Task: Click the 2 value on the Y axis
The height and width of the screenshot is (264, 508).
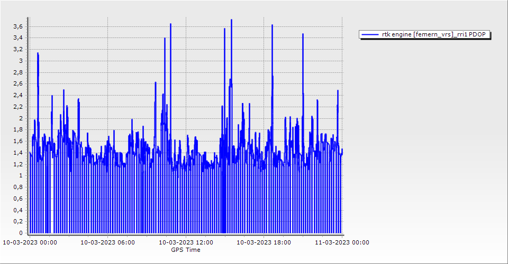Action: pyautogui.click(x=21, y=118)
